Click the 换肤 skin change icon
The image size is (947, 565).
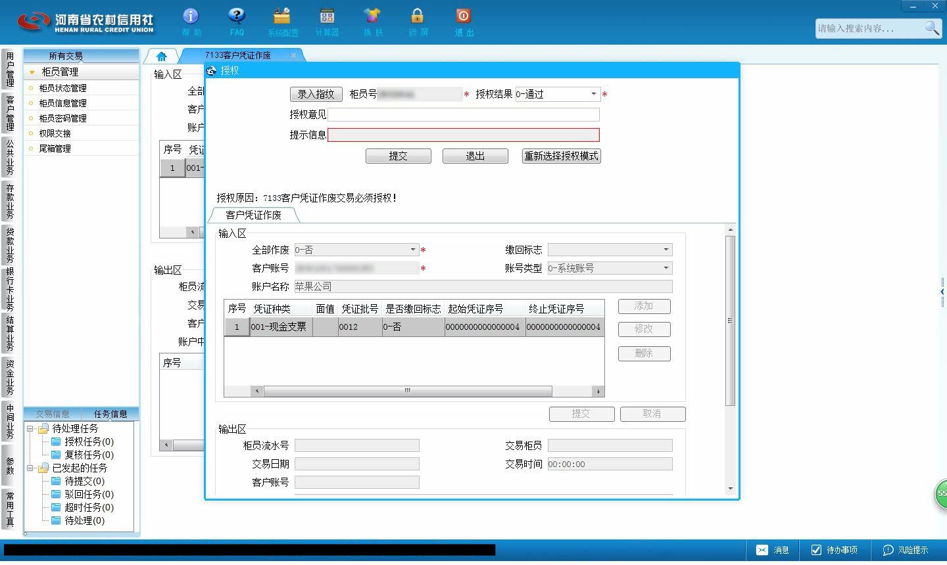pyautogui.click(x=372, y=22)
